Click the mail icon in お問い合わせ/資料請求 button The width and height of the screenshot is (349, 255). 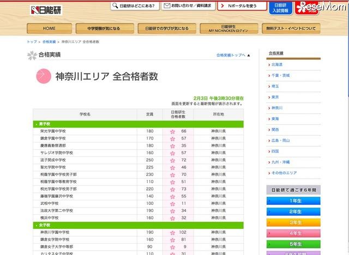[x=166, y=7]
